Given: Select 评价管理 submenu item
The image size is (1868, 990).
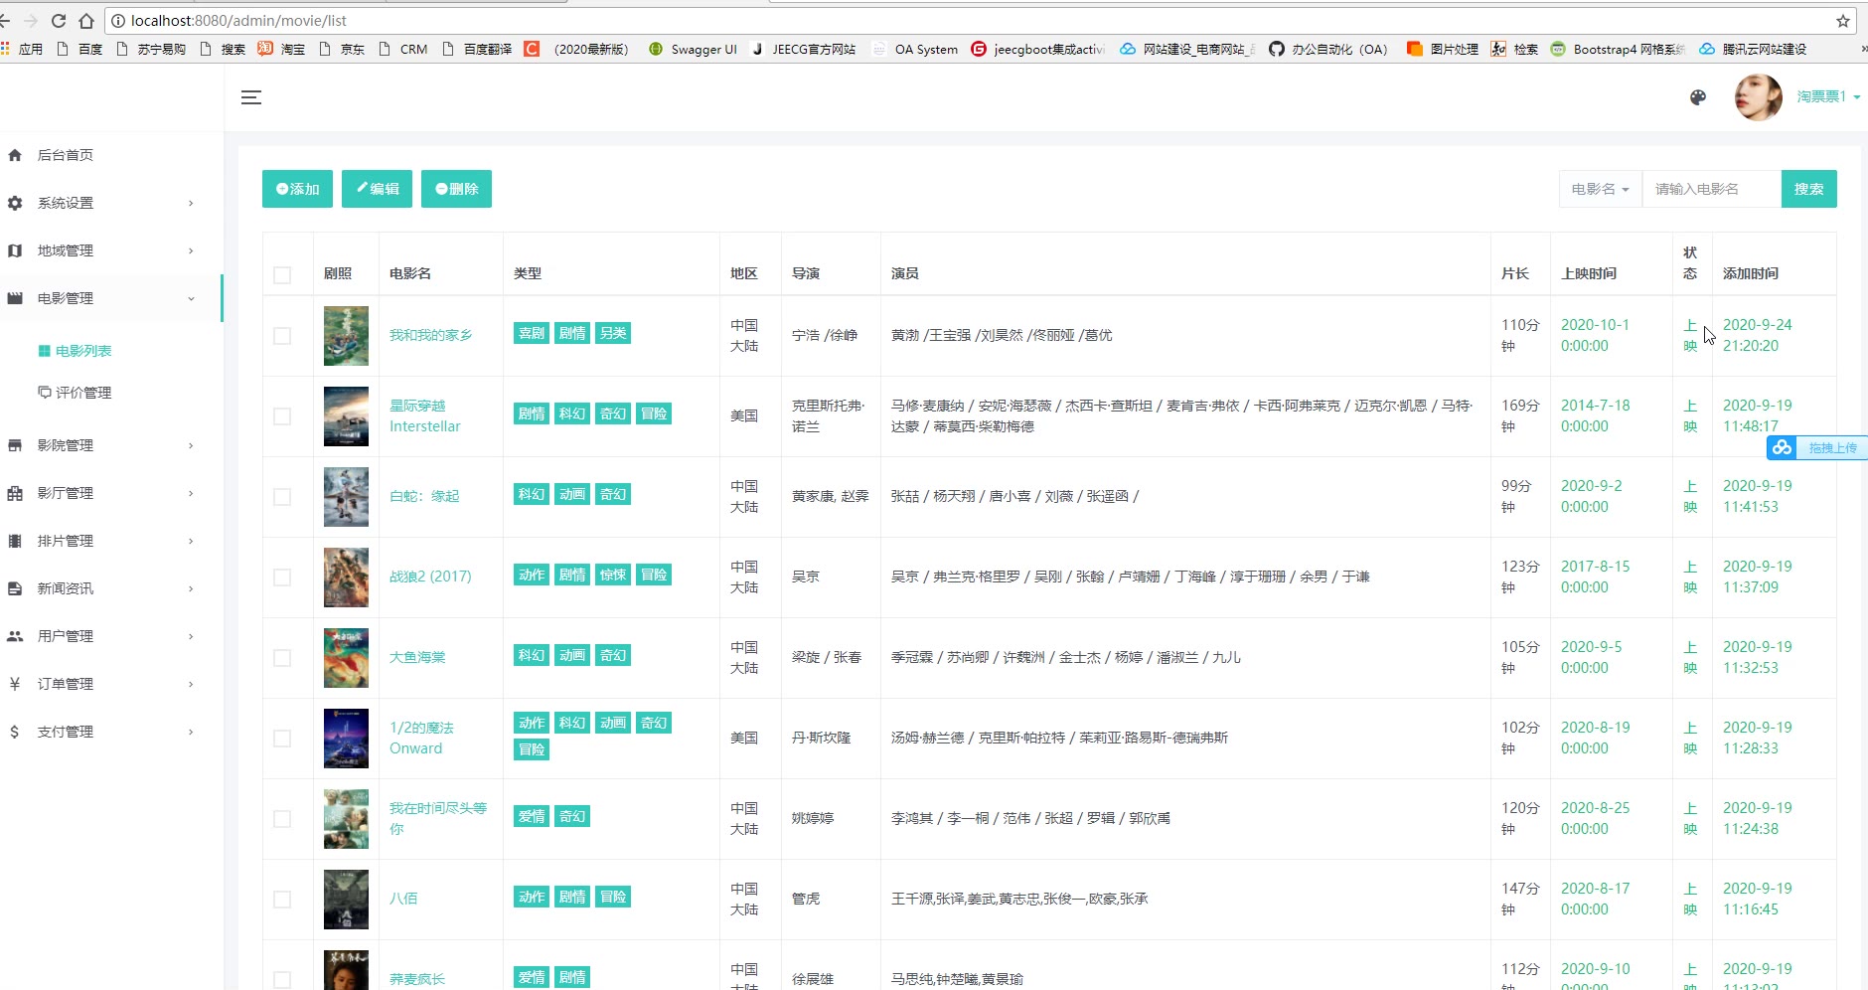Looking at the screenshot, I should pyautogui.click(x=83, y=393).
